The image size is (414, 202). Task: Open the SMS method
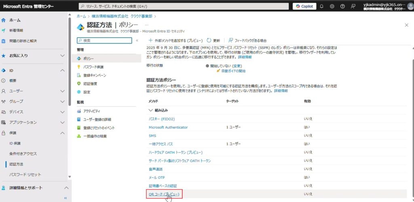pyautogui.click(x=152, y=136)
